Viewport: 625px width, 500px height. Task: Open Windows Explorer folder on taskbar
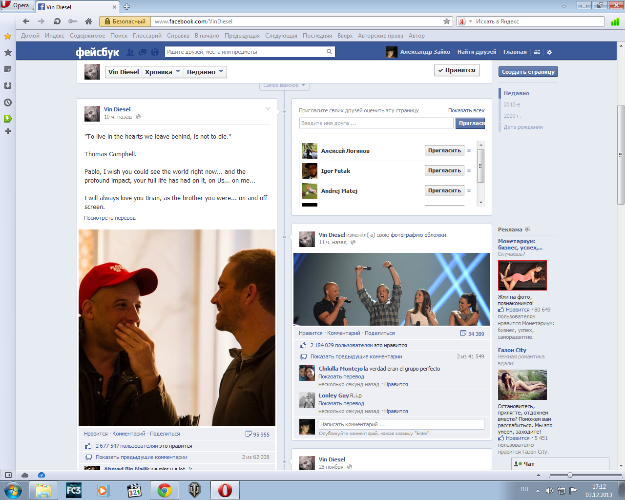click(43, 490)
